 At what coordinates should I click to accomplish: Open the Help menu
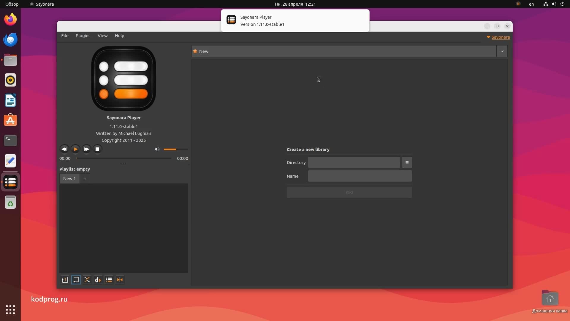(119, 36)
